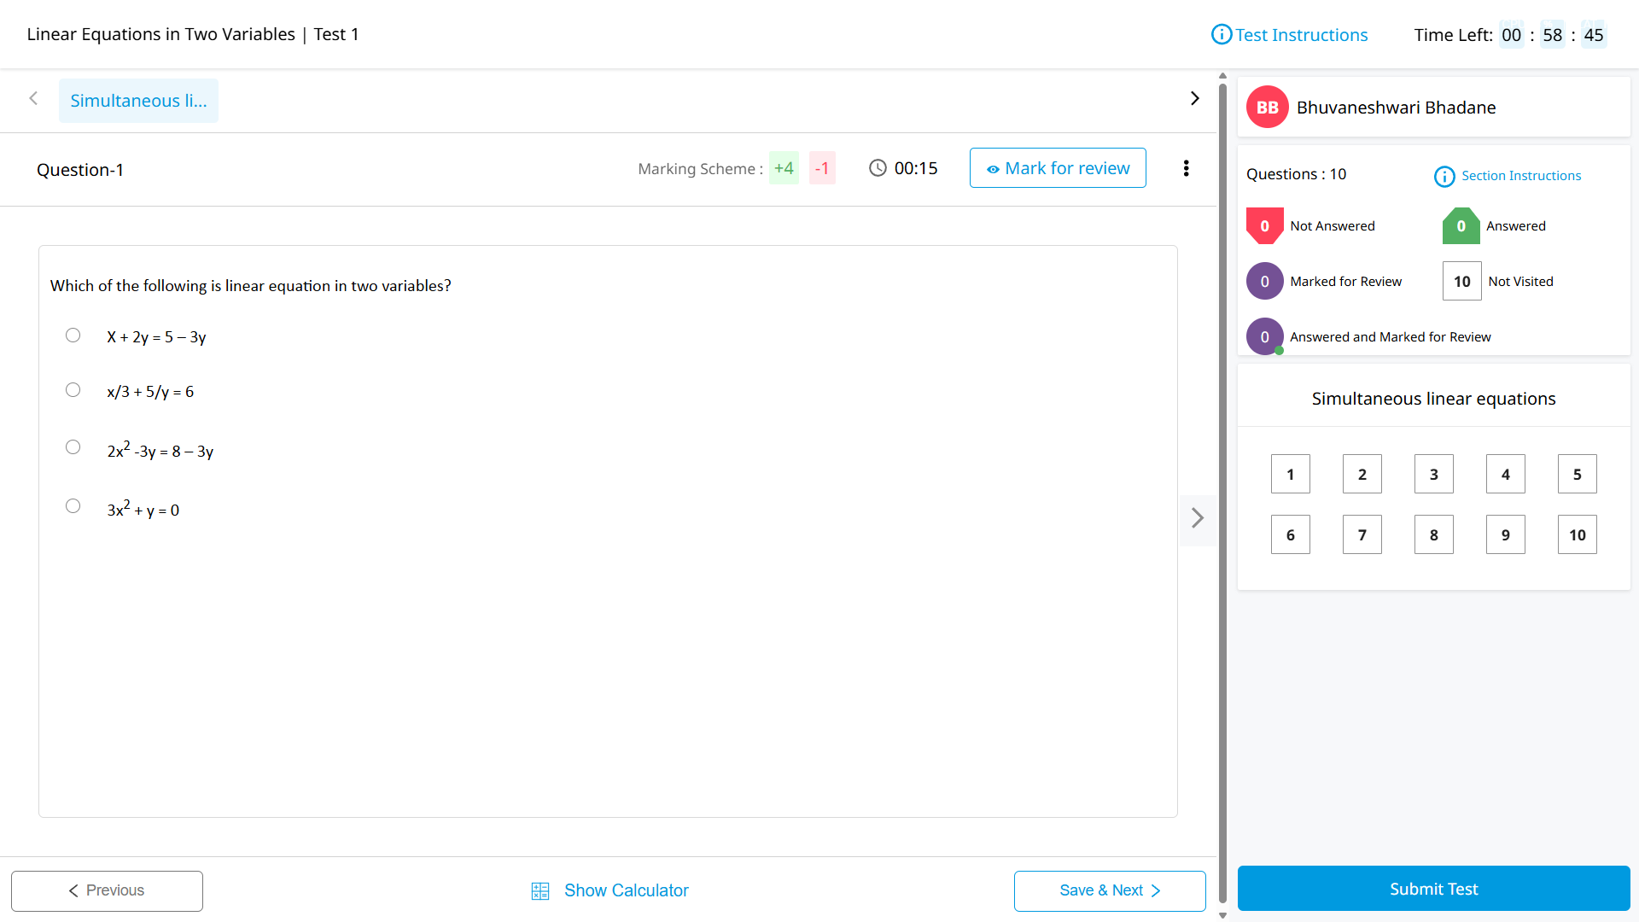Click the Section Instructions info icon
Viewport: 1639px width, 922px height.
[1444, 176]
